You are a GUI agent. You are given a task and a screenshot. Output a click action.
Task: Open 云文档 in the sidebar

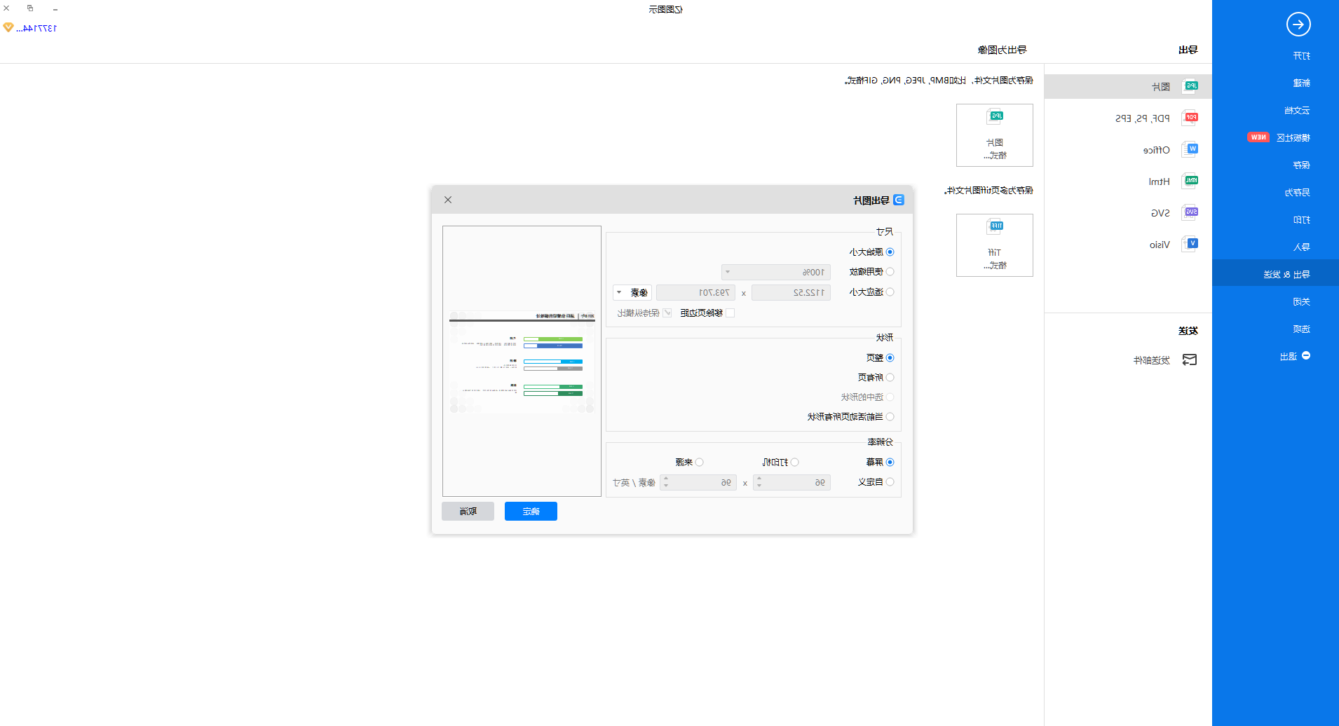tap(1297, 111)
